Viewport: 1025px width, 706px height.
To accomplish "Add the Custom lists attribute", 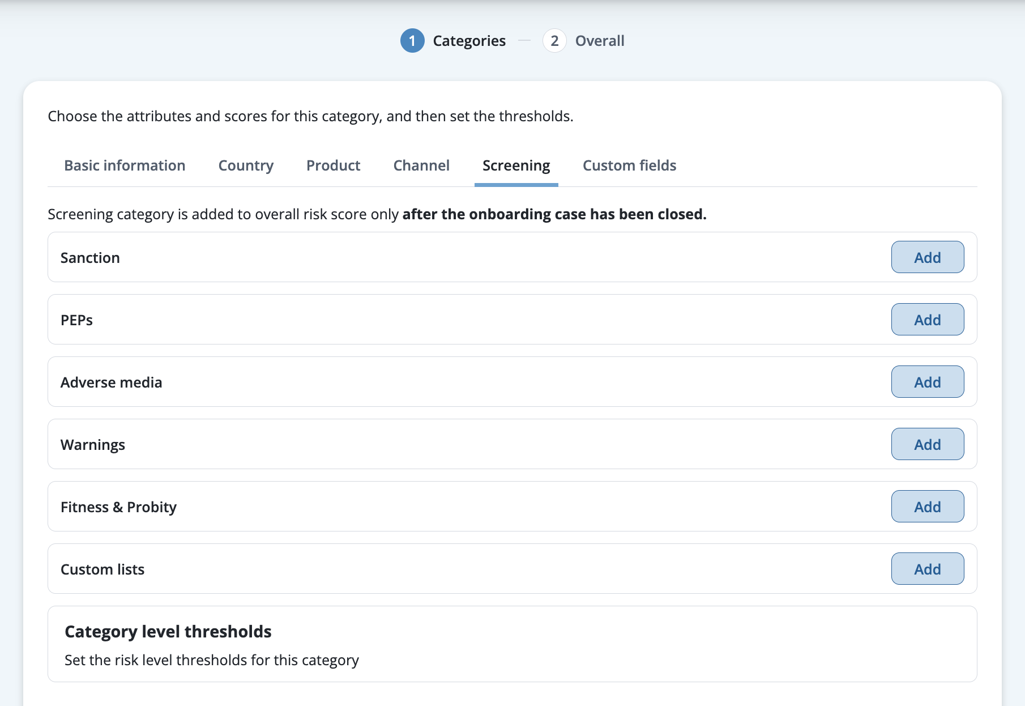I will (928, 569).
